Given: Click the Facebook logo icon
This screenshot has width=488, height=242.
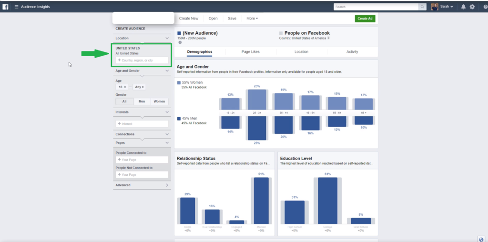Looking at the screenshot, I should click(x=5, y=7).
